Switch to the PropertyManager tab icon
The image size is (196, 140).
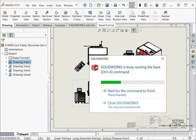(x=11, y=35)
